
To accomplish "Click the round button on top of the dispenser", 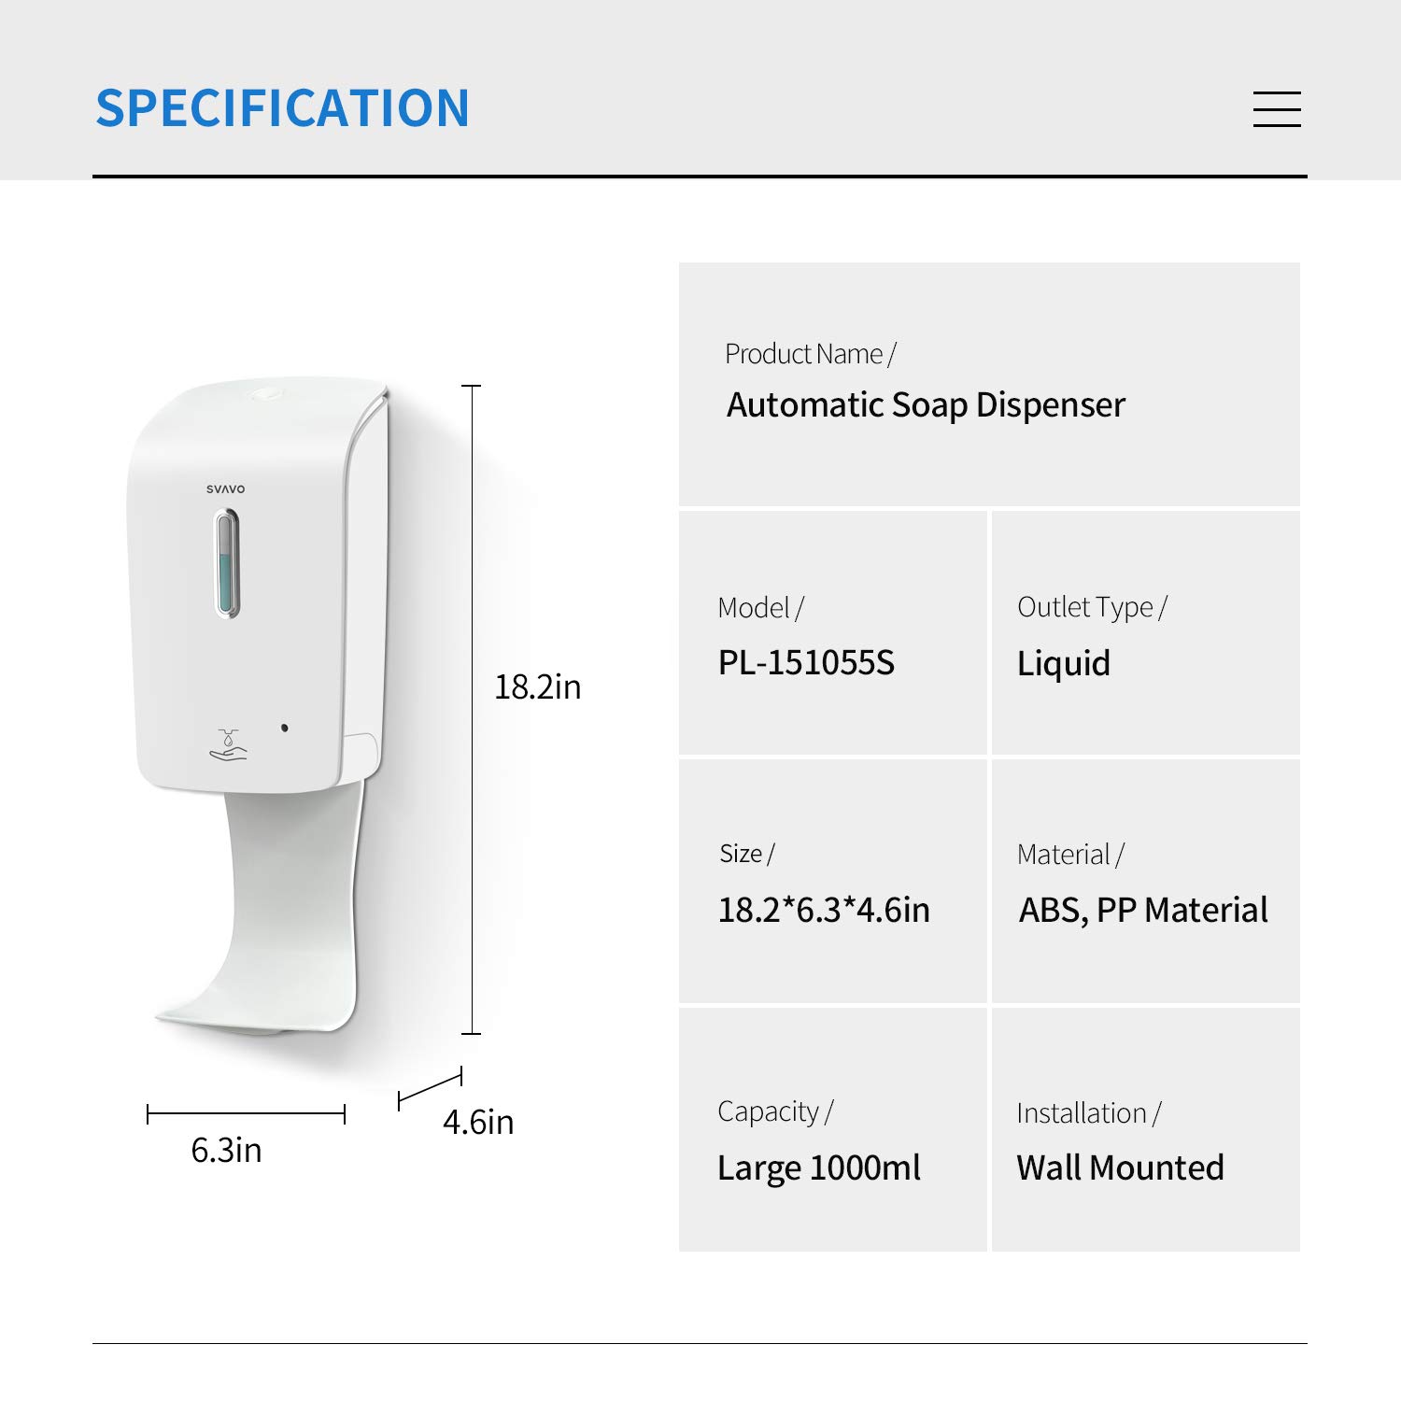I will [267, 393].
